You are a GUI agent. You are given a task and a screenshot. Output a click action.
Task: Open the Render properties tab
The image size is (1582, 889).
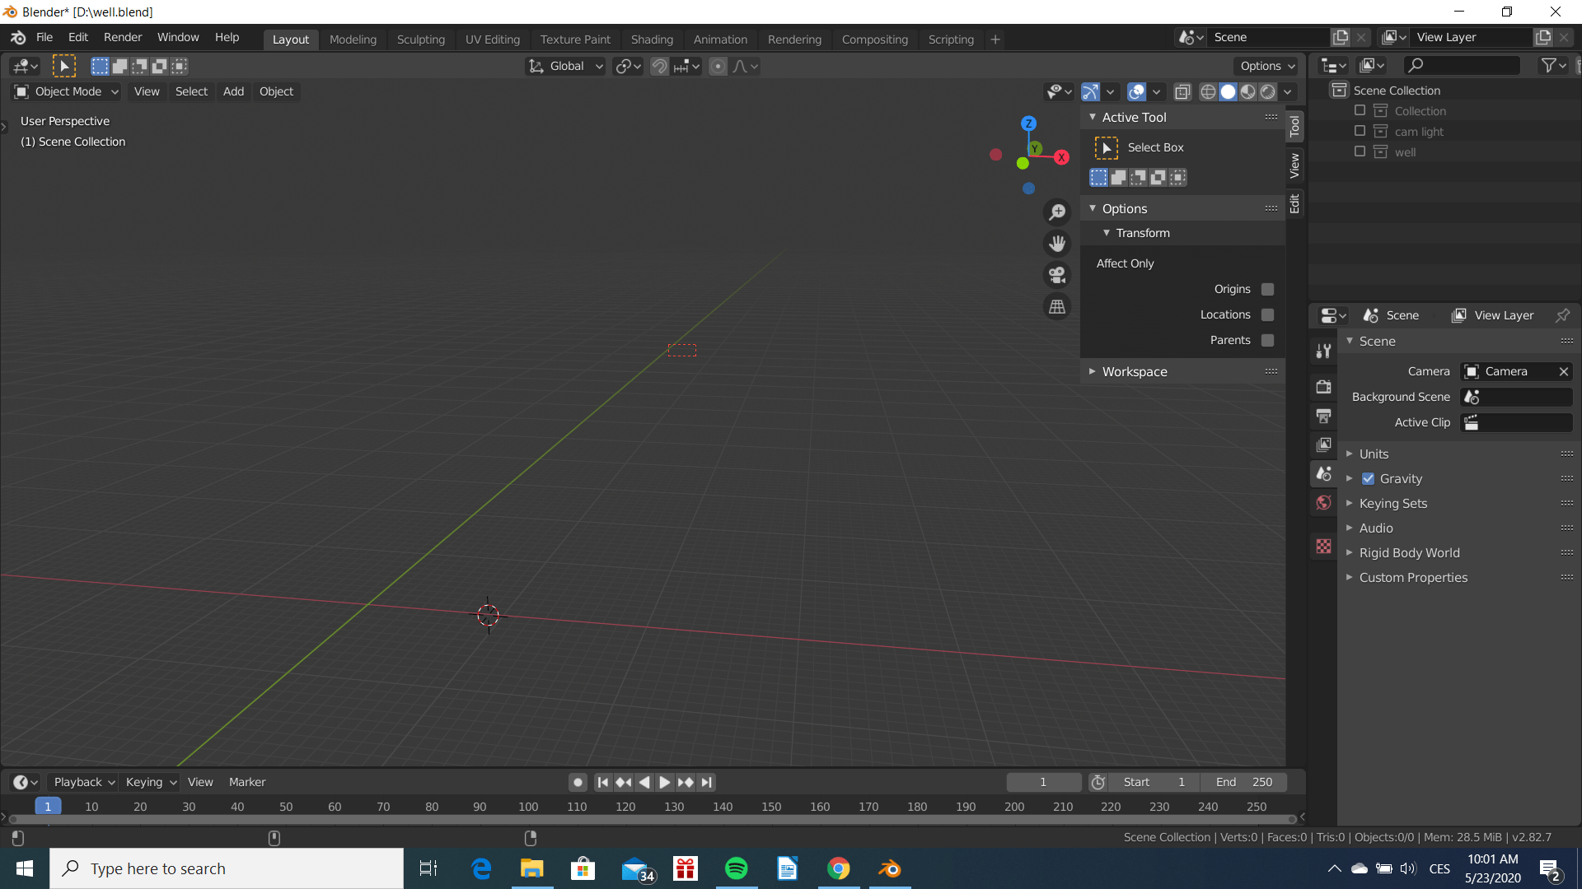coord(1324,387)
